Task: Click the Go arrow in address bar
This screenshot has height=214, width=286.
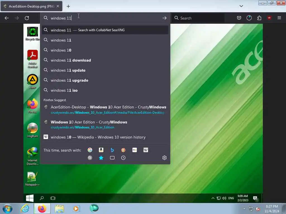Action: point(164,18)
